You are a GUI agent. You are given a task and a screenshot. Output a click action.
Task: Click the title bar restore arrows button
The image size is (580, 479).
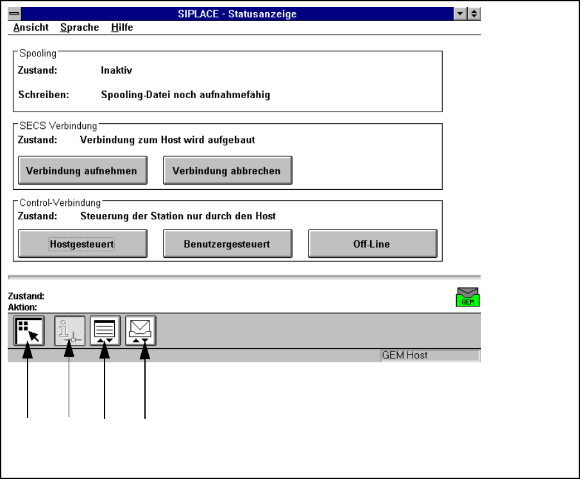click(474, 13)
